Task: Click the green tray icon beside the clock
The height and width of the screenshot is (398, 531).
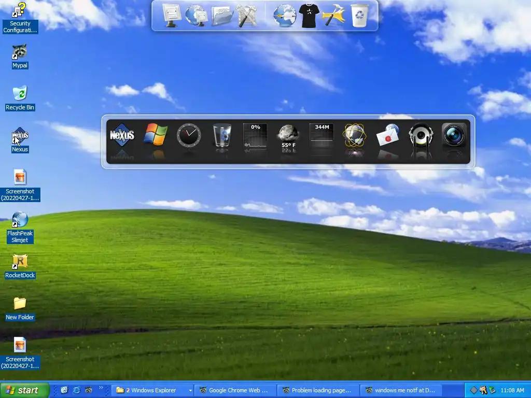Action: 492,390
